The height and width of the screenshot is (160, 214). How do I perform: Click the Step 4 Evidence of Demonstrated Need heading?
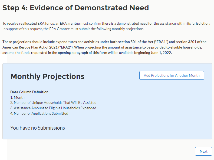pyautogui.click(x=75, y=8)
